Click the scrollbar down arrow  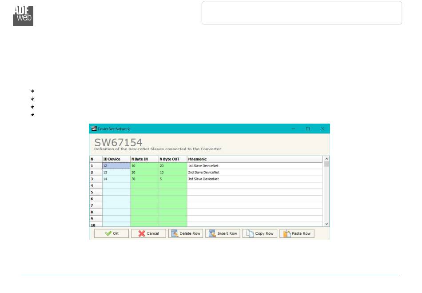pyautogui.click(x=326, y=224)
